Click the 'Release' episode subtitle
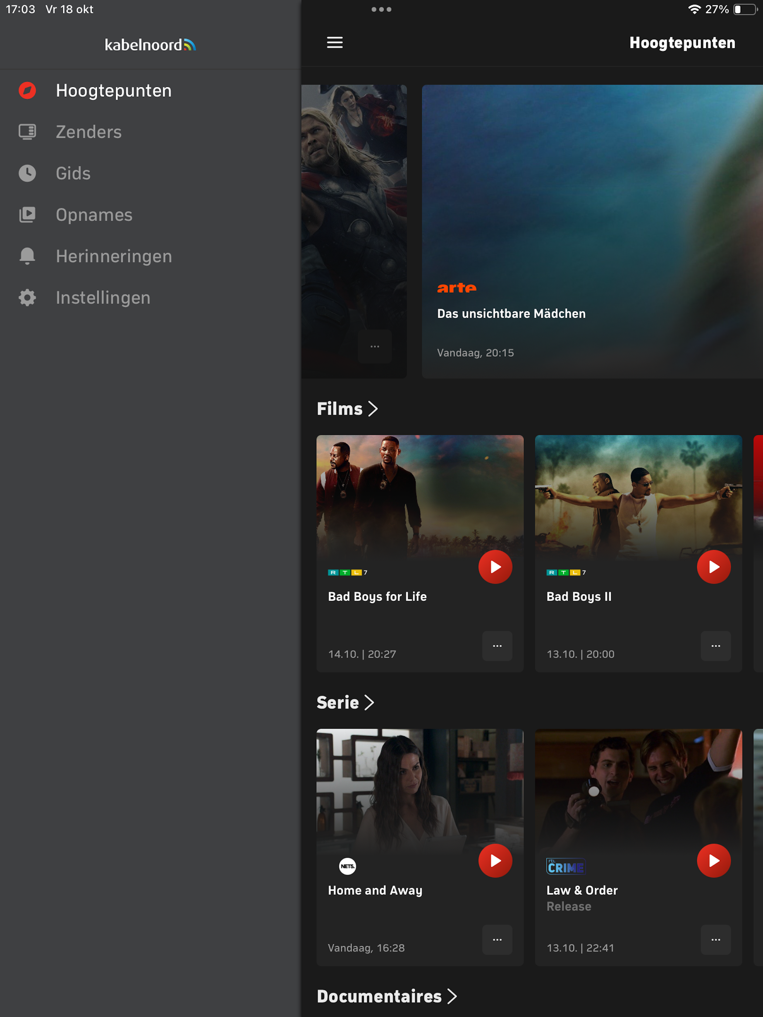Screen dimensions: 763x1017 (x=569, y=906)
